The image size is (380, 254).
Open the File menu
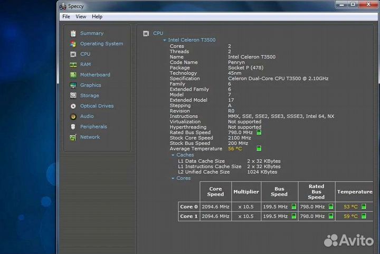[x=66, y=16]
